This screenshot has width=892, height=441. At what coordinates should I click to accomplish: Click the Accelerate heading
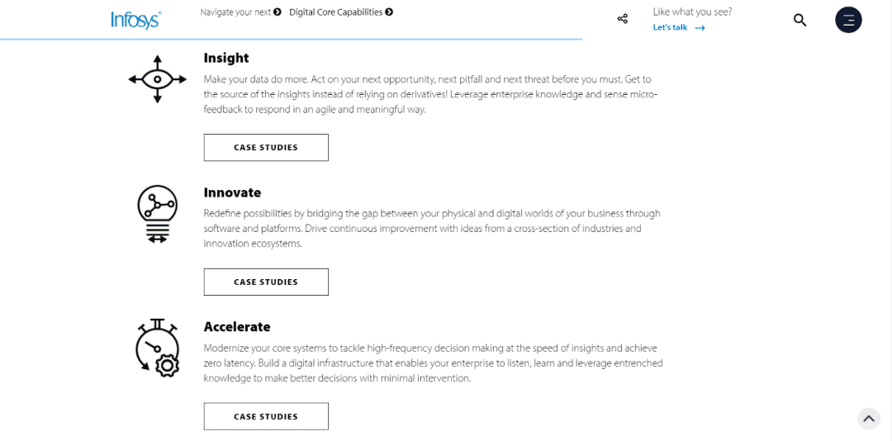coord(237,327)
